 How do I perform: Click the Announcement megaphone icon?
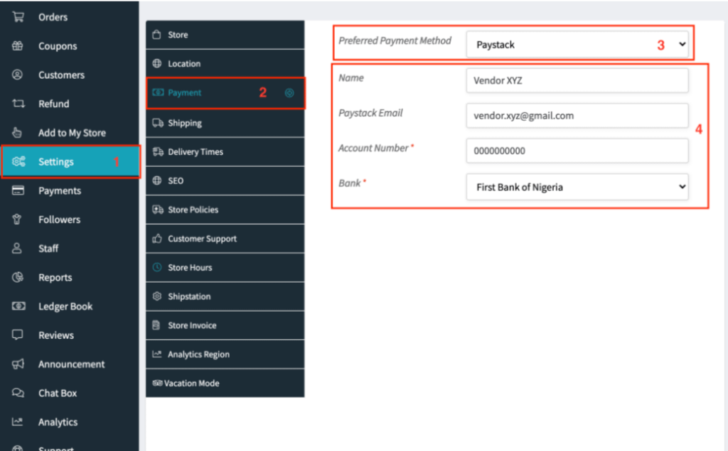(18, 364)
